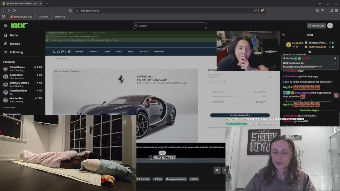Click the nickwicklee stream tag
The image size is (340, 191).
143,179
